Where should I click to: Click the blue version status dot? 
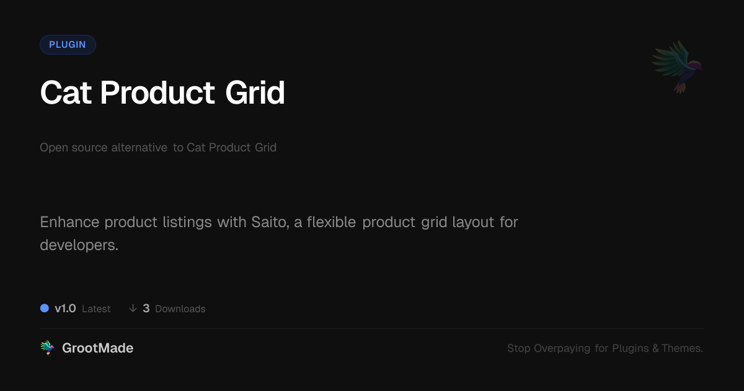[x=45, y=308]
